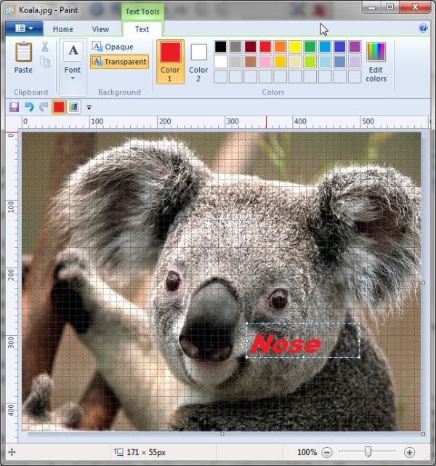This screenshot has width=436, height=466.
Task: Pick the light yellow cream swatch
Action: pyautogui.click(x=295, y=62)
